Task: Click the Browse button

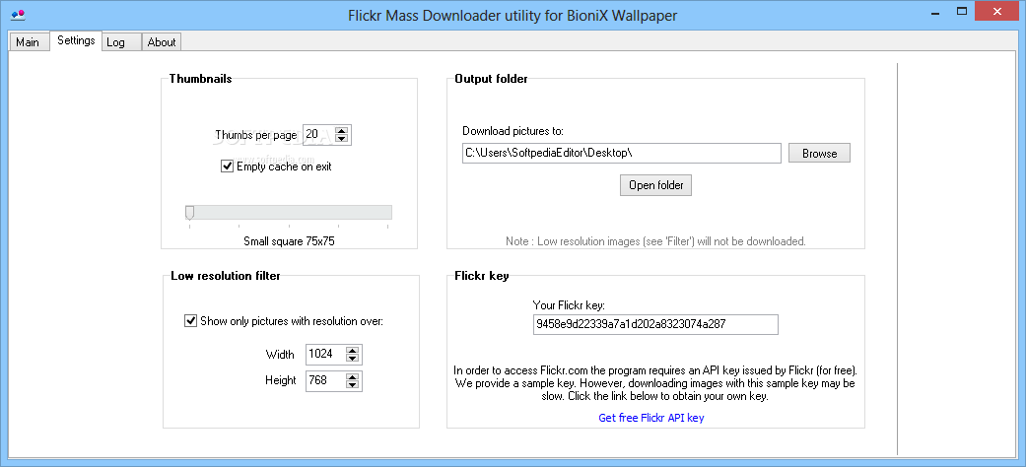Action: pos(819,153)
